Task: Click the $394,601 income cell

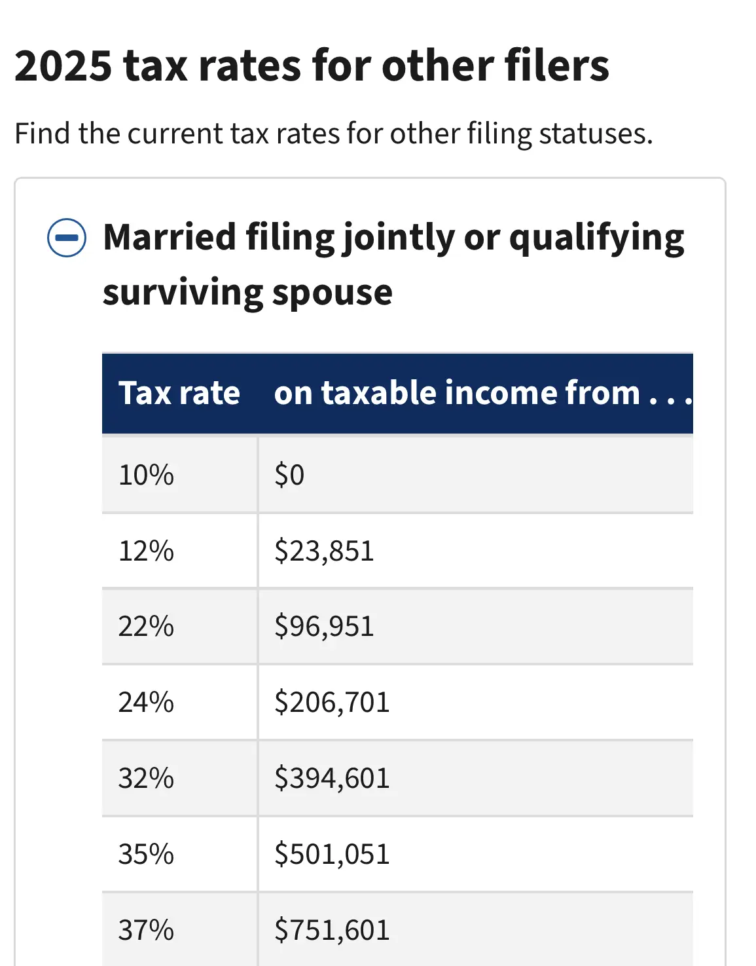Action: point(476,779)
